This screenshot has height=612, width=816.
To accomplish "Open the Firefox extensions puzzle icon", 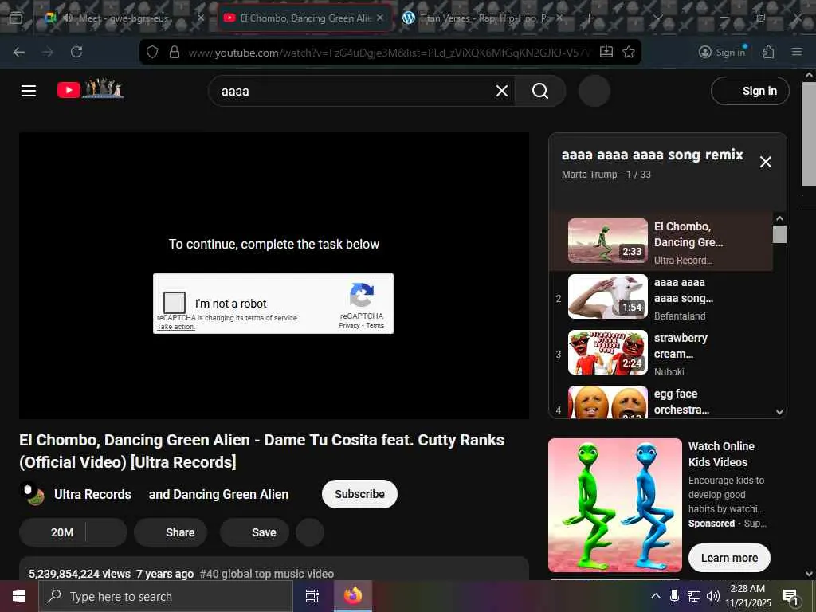I will pyautogui.click(x=769, y=52).
